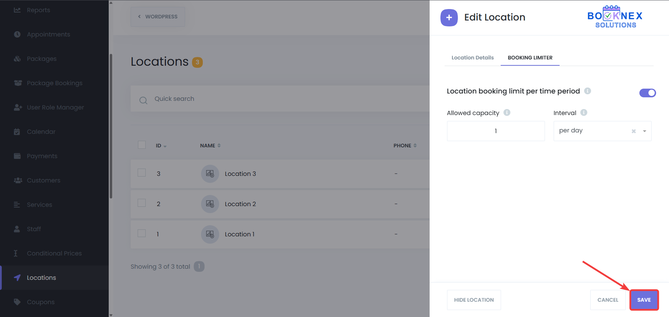Check the Location 2 row checkbox

141,203
